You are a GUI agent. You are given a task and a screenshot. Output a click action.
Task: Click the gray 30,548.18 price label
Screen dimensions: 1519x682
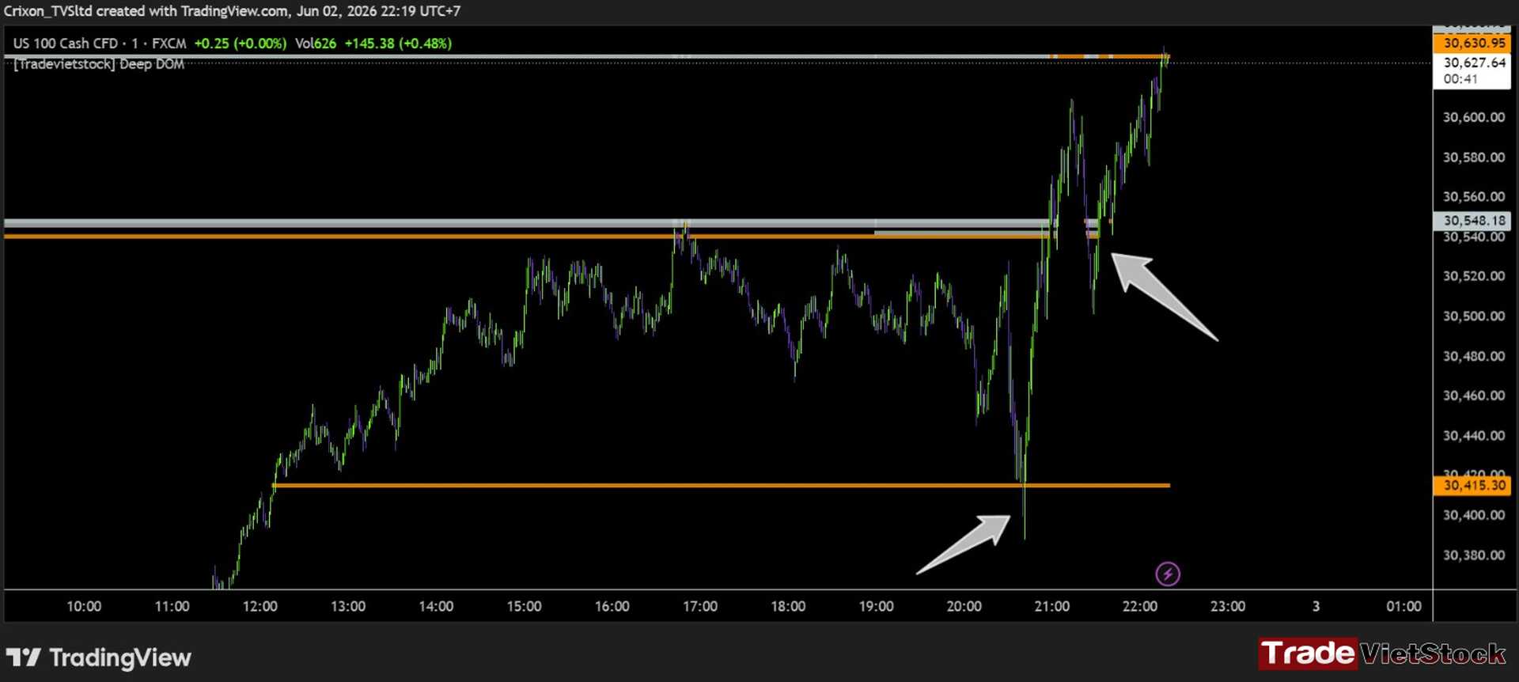click(1473, 221)
